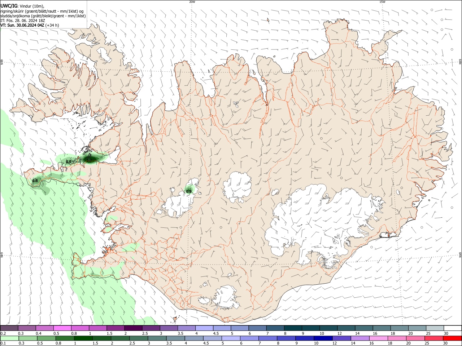Pick the light pink 16 mm rain swatch
Screen dimensions: 462x346
pos(379,338)
